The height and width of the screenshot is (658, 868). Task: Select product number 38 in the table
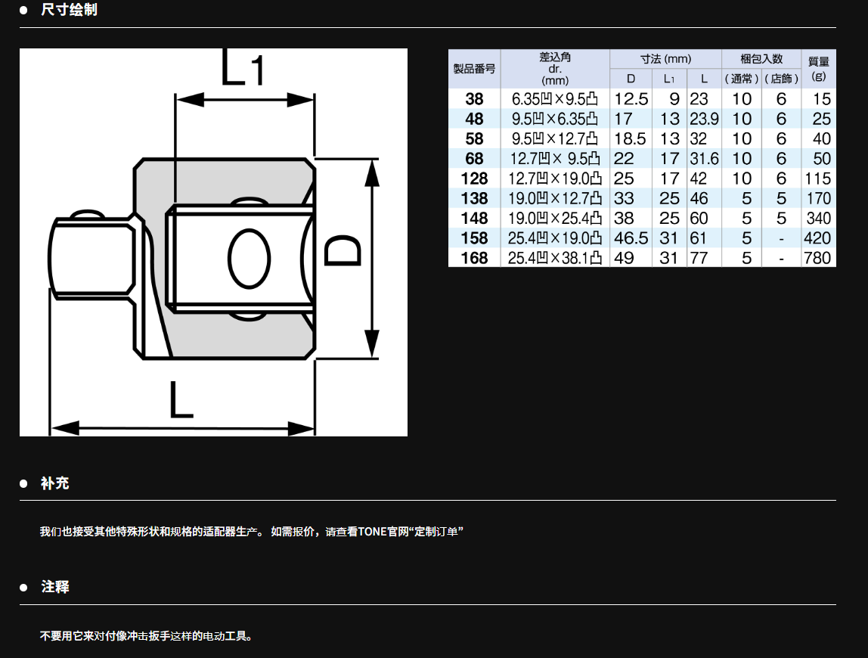point(474,99)
